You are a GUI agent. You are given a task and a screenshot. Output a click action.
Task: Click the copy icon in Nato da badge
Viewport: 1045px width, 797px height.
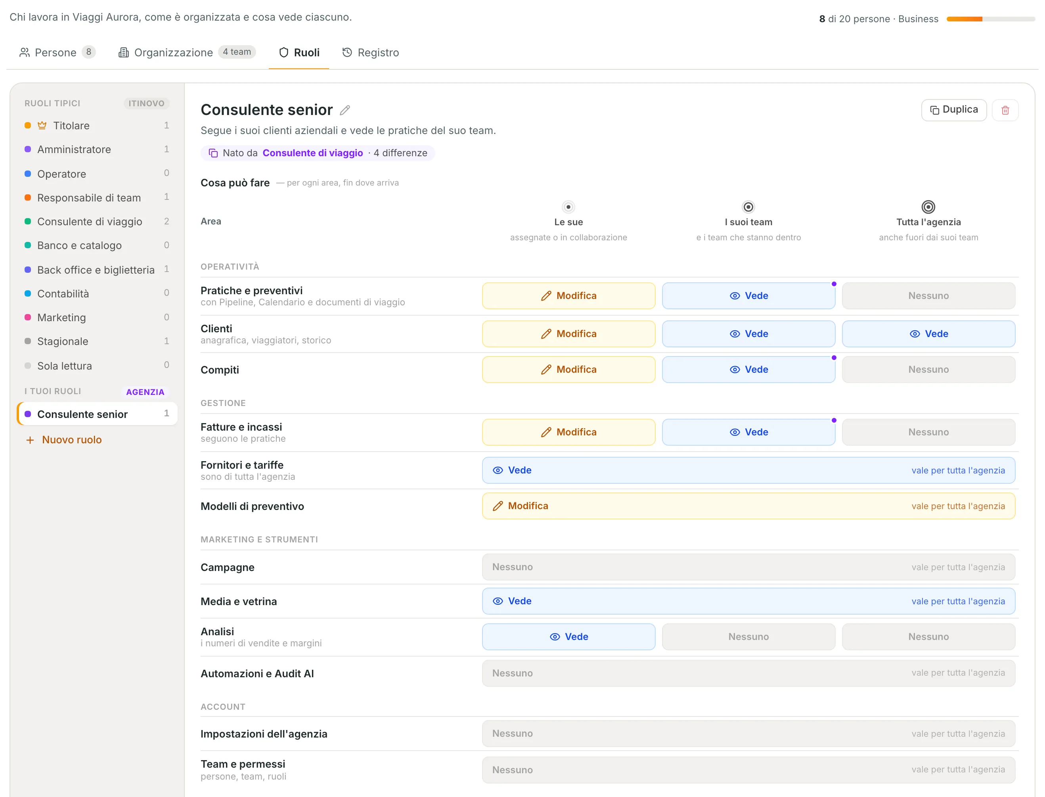pos(213,153)
